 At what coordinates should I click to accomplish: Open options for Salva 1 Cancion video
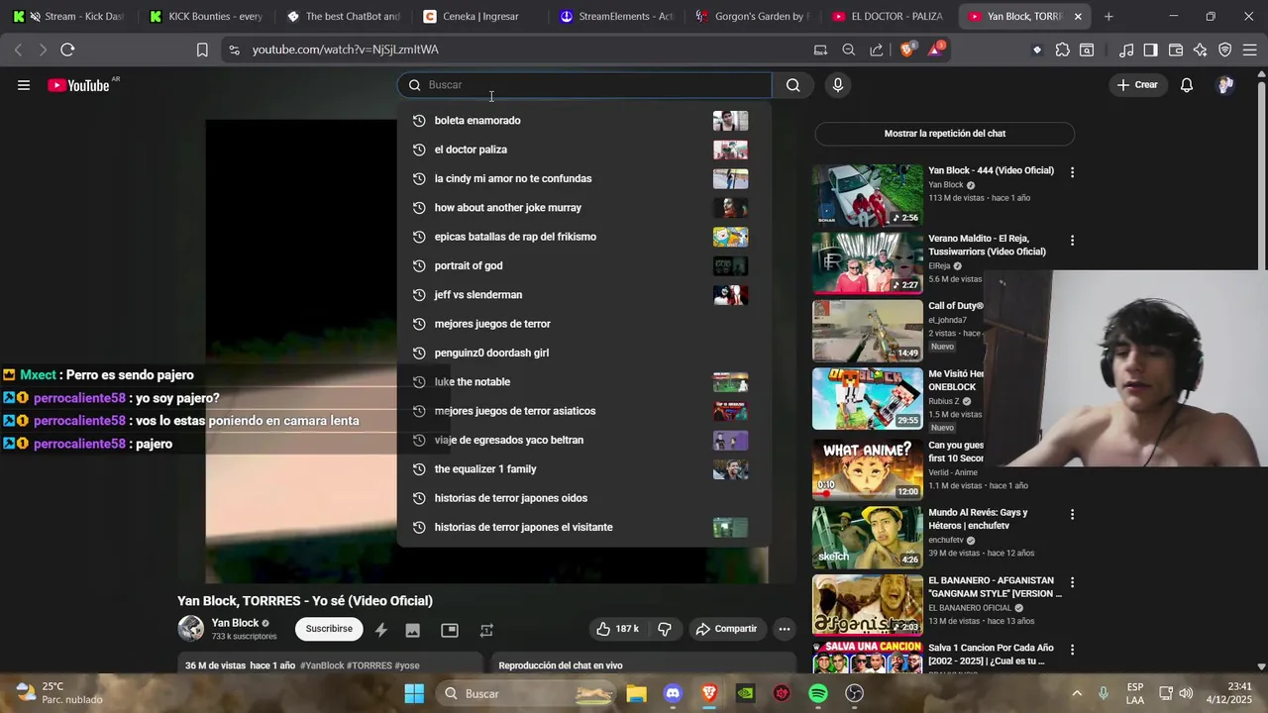1072,651
